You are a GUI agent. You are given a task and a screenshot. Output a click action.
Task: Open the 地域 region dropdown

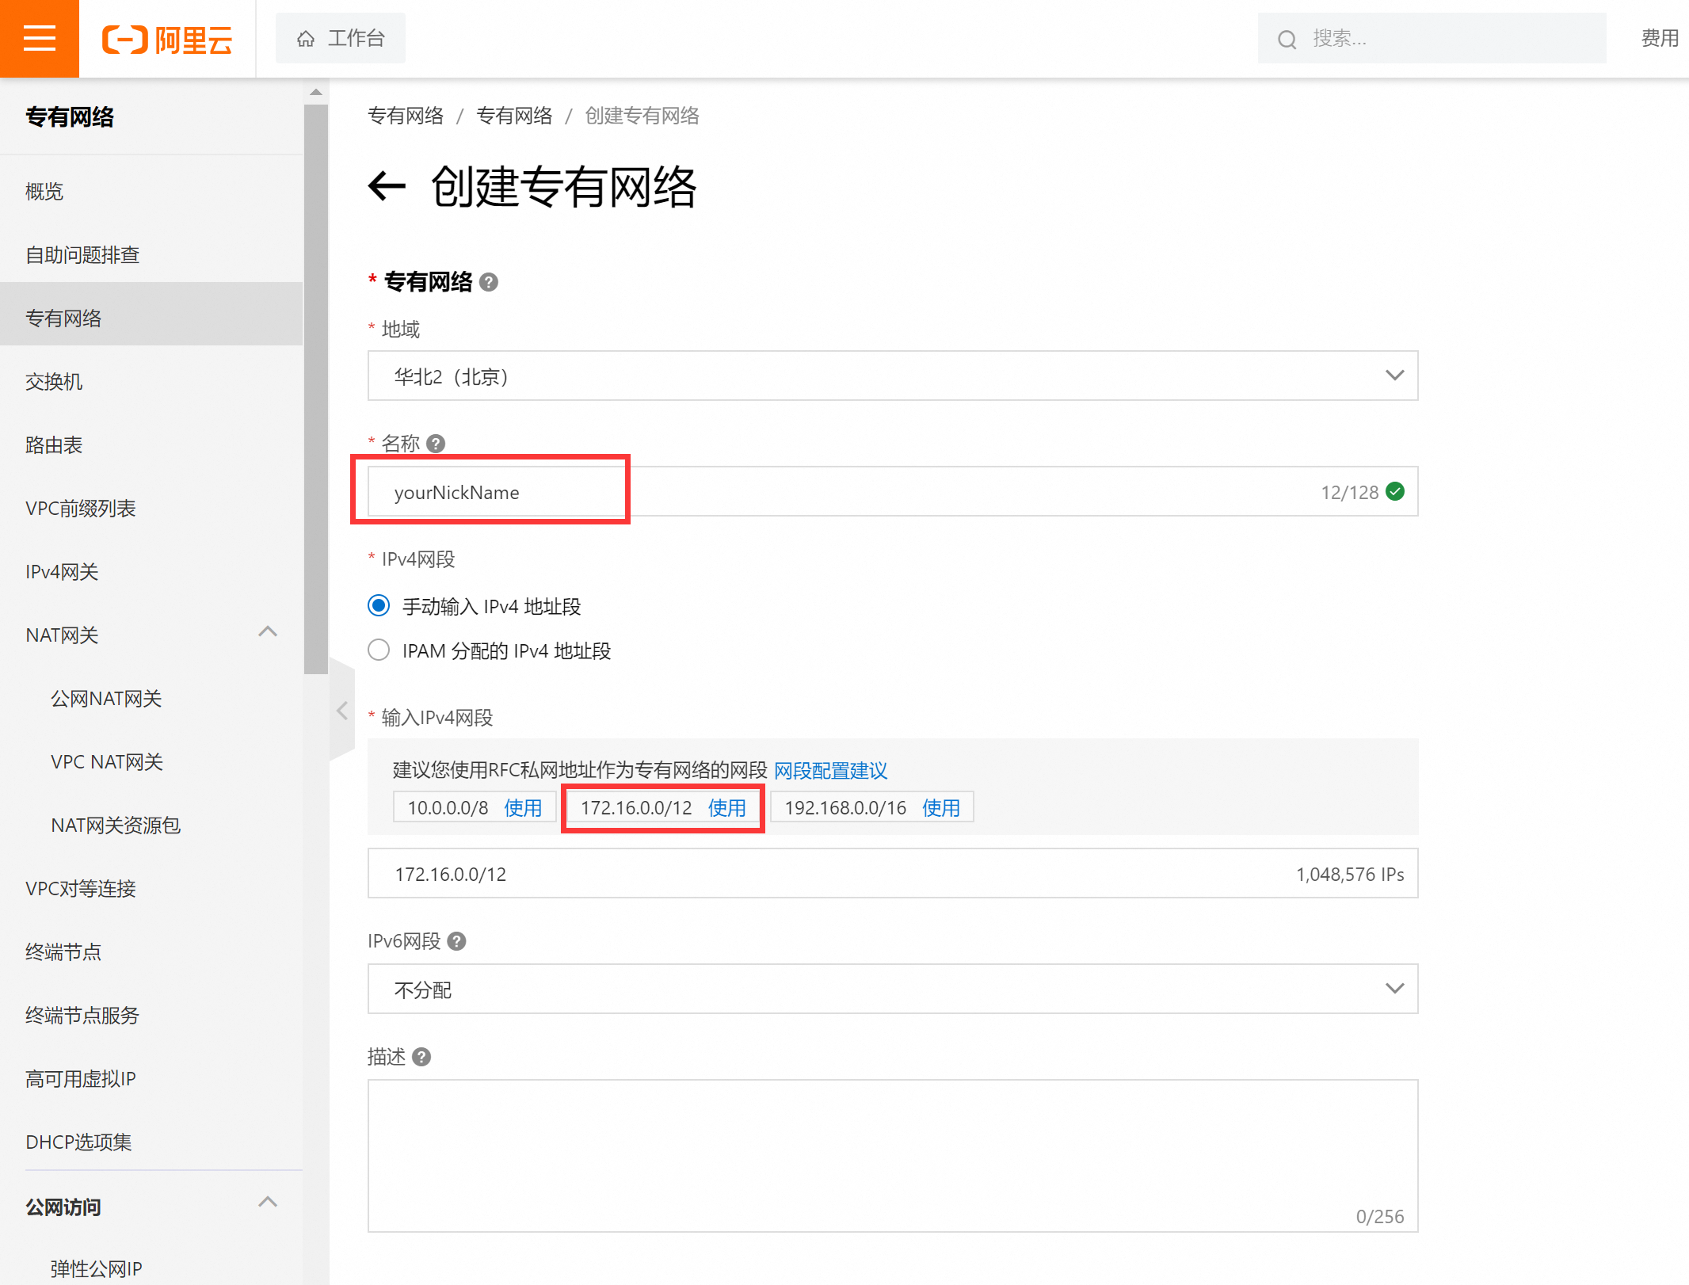click(892, 376)
